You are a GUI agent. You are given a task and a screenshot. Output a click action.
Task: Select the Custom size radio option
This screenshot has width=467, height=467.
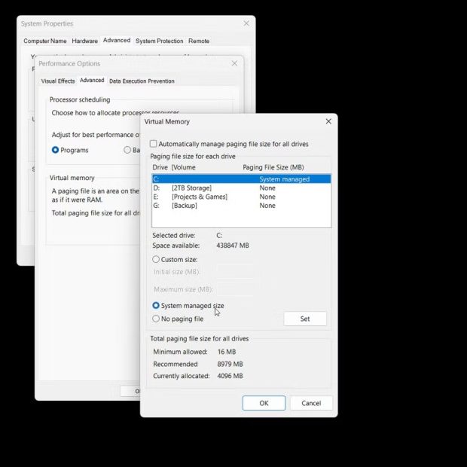pos(156,260)
